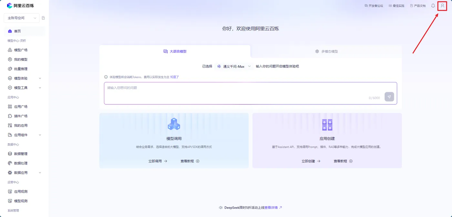Viewport: 452px width, 217px height.
Task: Open the 开发者论坛 link
Action: pos(374,6)
